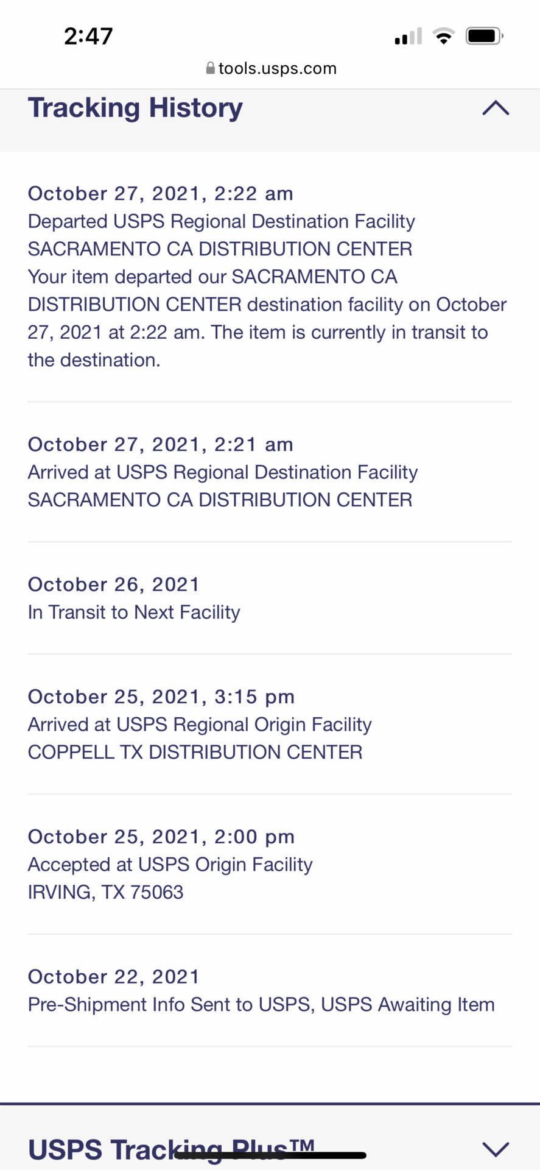The height and width of the screenshot is (1170, 540).
Task: Select the October 27, 2021, 2:21 am entry
Action: (270, 472)
